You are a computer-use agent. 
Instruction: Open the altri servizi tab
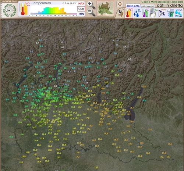click(148, 6)
